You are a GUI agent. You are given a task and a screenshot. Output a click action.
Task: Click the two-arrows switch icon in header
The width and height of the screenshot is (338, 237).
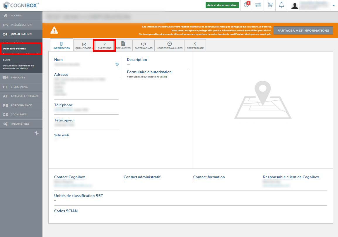258,5
